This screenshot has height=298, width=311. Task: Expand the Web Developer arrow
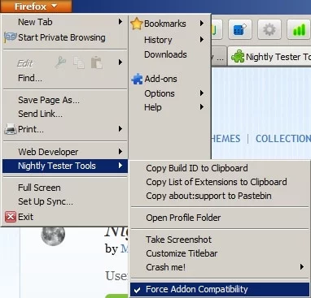120,152
